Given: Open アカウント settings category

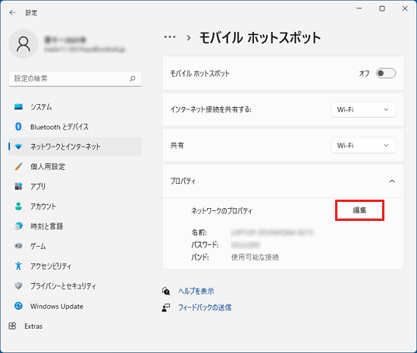Looking at the screenshot, I should 75,206.
